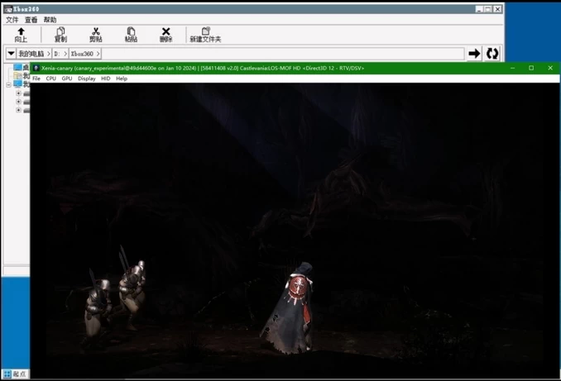The height and width of the screenshot is (381, 561).
Task: Minimize the Xenia-canary window
Action: tap(513, 68)
